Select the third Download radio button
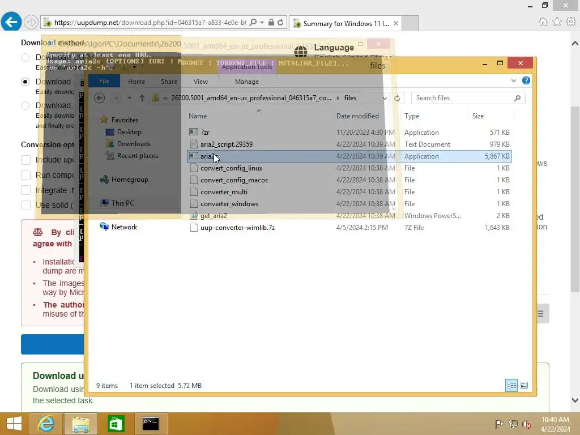This screenshot has width=580, height=435. tap(25, 106)
